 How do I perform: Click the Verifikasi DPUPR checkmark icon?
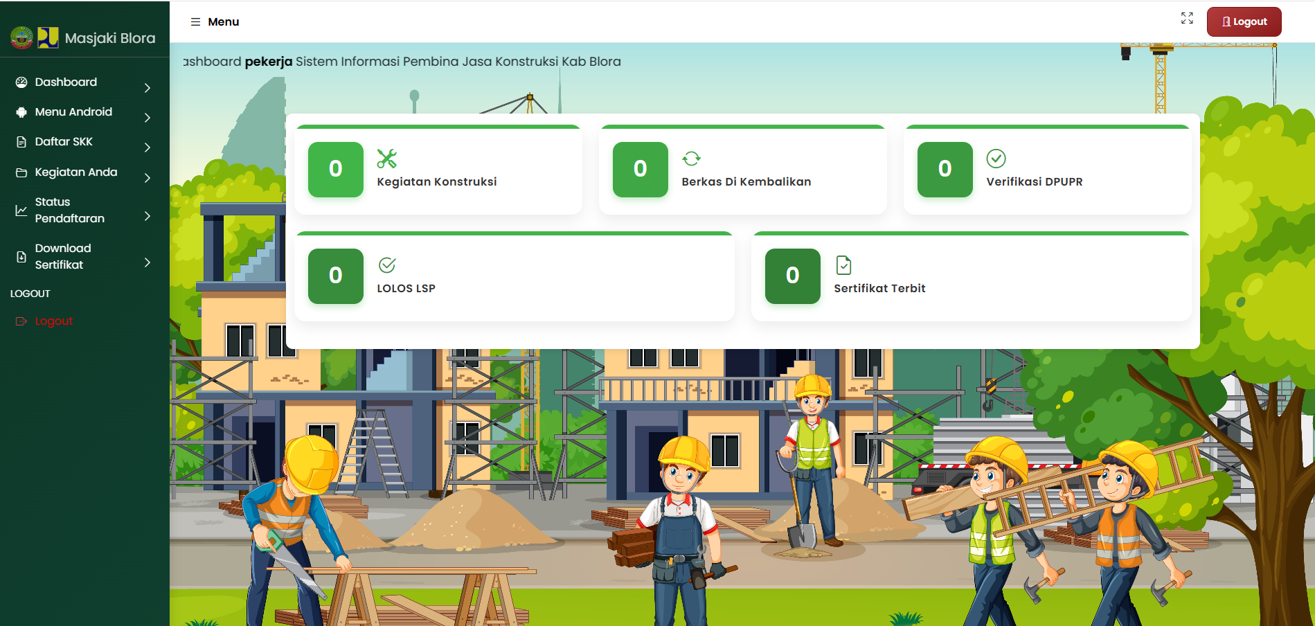tap(996, 159)
